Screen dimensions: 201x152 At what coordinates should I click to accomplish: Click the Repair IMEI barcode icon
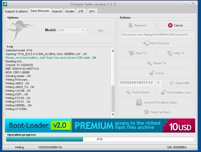click(171, 83)
